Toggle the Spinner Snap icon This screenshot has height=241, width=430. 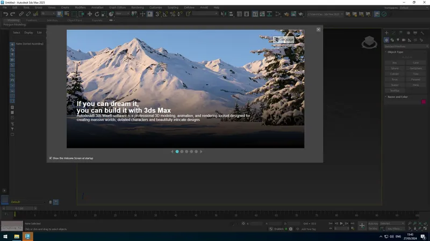(x=180, y=14)
